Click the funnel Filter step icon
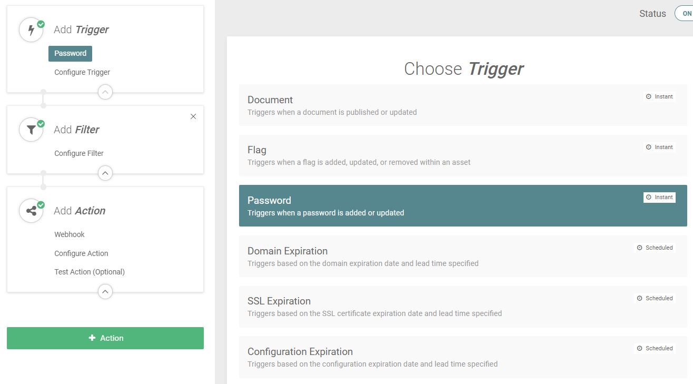The image size is (693, 384). pos(31,130)
